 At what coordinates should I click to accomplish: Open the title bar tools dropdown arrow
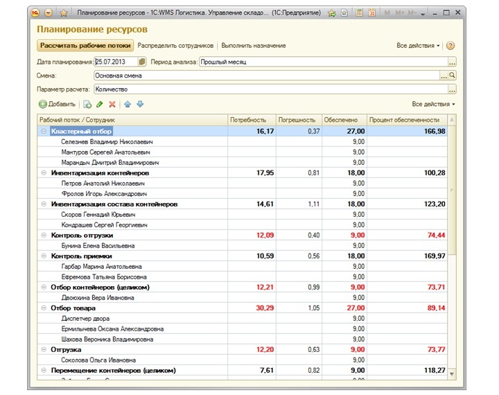point(423,14)
